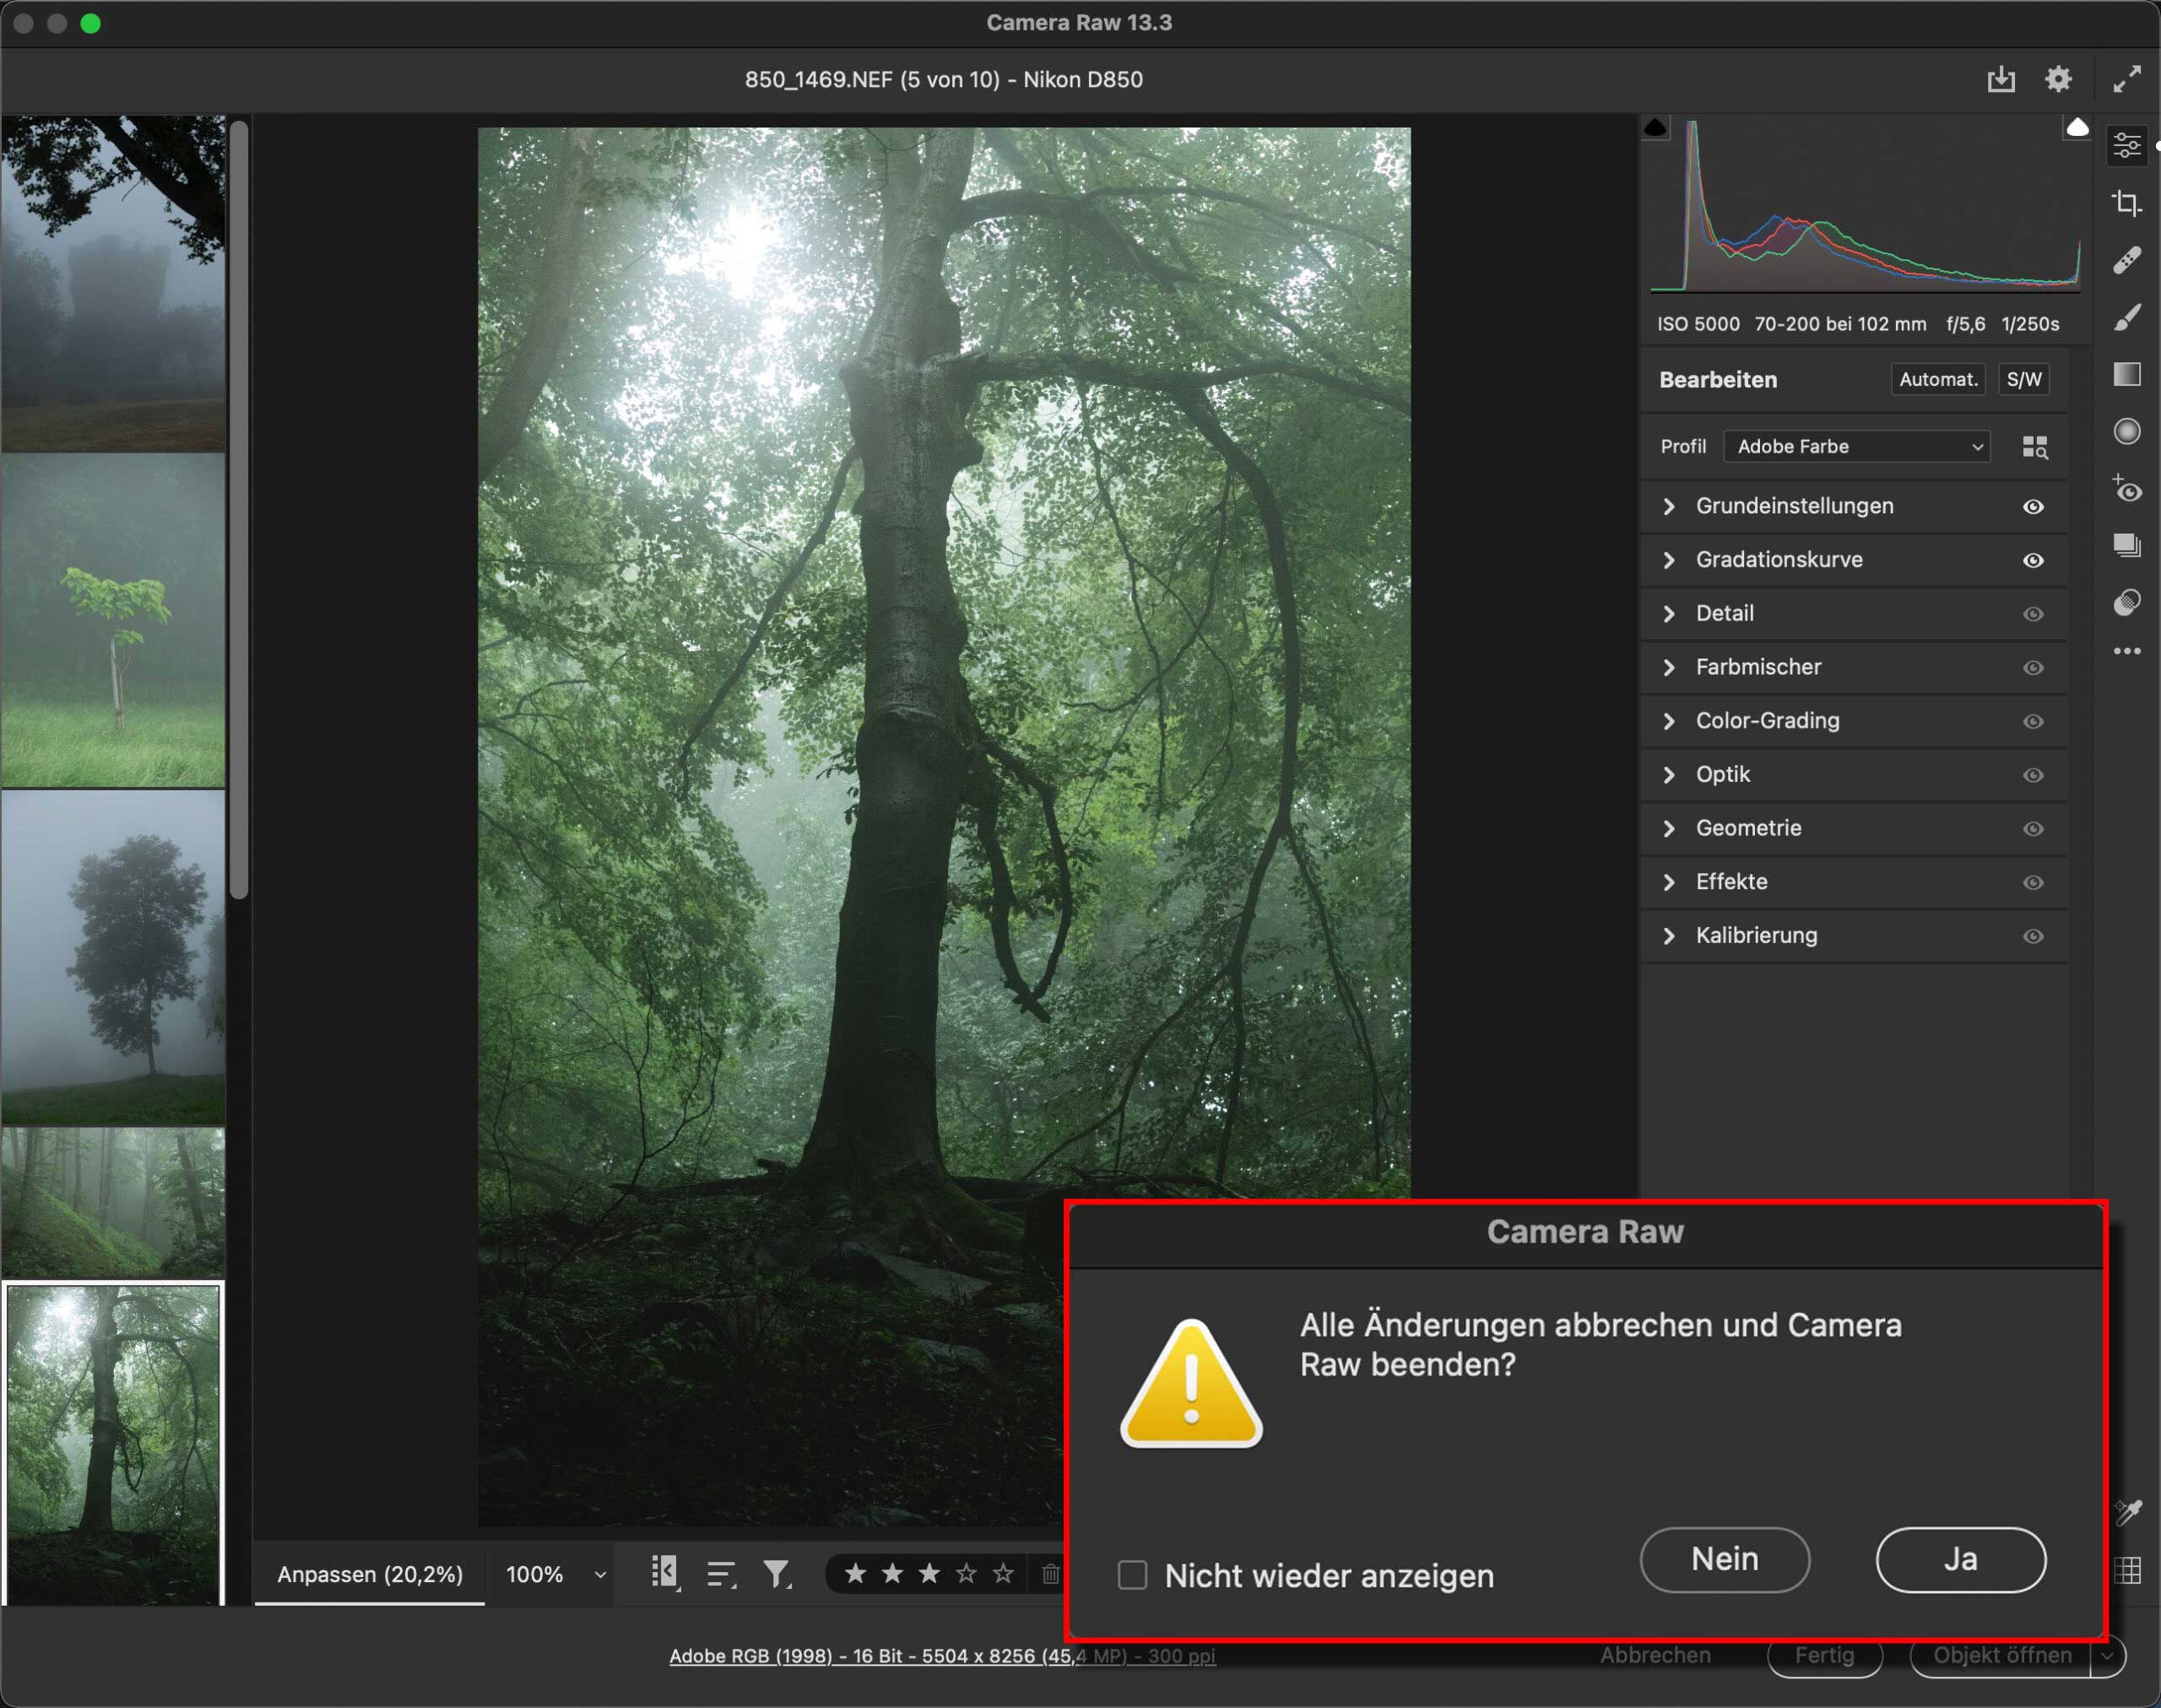Viewport: 2161px width, 1708px height.
Task: Select the Radial Filter tool
Action: coord(2126,431)
